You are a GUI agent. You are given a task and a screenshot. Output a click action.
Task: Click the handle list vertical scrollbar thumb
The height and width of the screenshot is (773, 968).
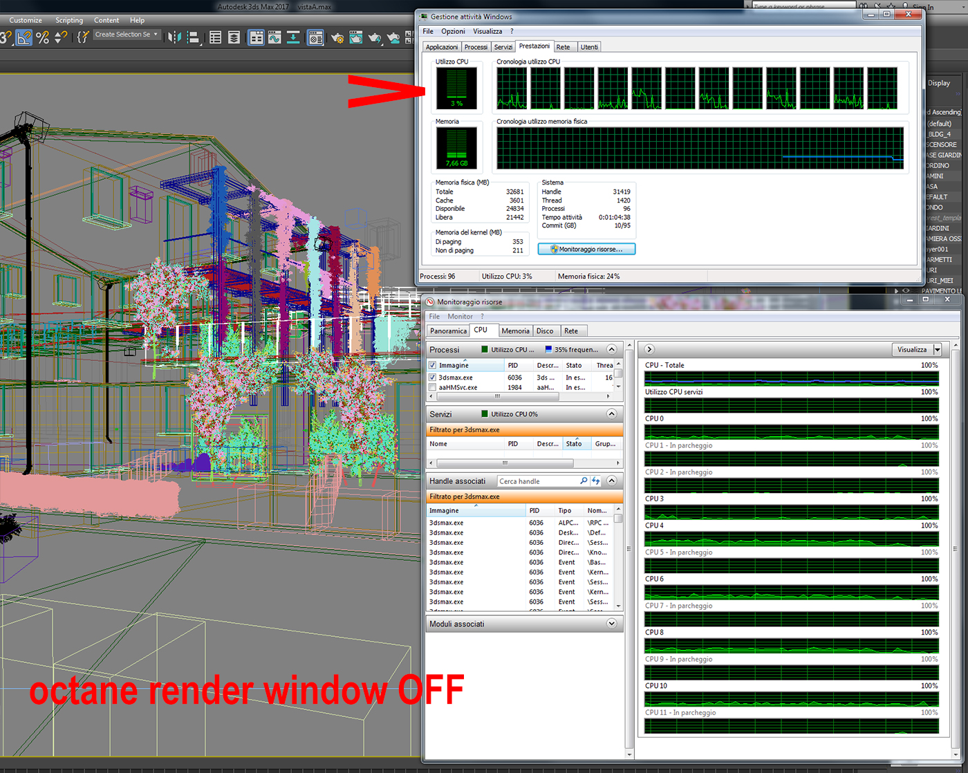(x=618, y=518)
